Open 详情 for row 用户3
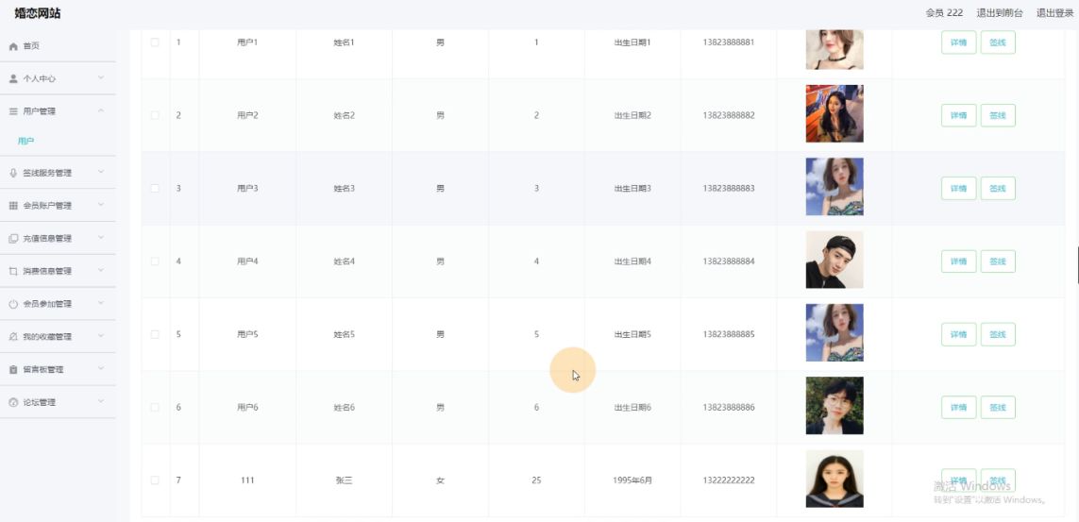1079x522 pixels. 958,189
